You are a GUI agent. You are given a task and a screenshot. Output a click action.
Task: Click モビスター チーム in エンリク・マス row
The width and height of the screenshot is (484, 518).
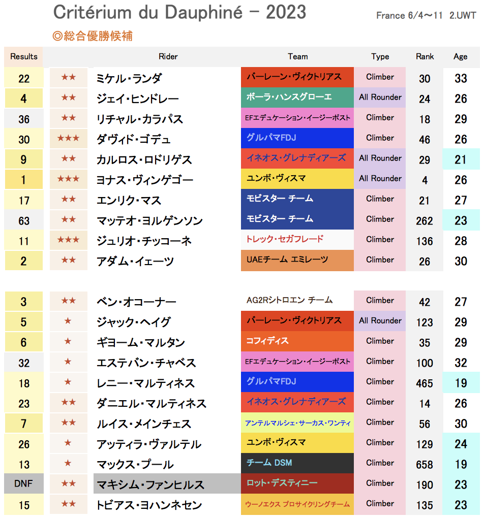coord(297,199)
